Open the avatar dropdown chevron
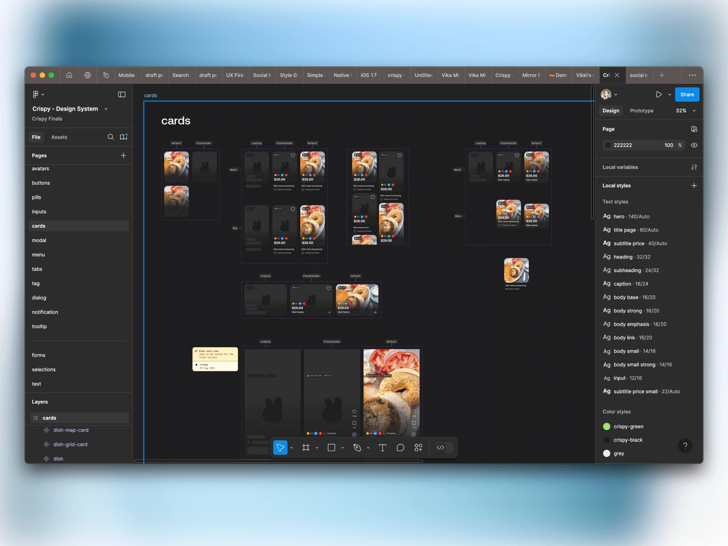This screenshot has width=728, height=546. pos(616,95)
